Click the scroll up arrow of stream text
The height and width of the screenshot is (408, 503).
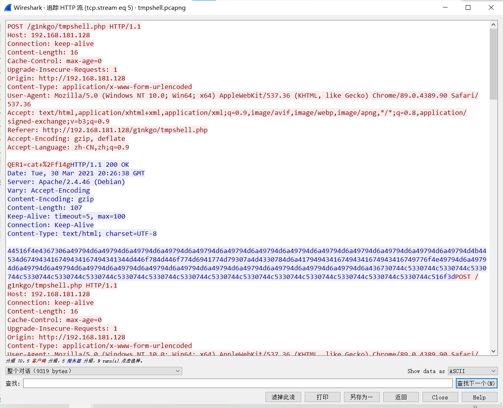[x=493, y=25]
